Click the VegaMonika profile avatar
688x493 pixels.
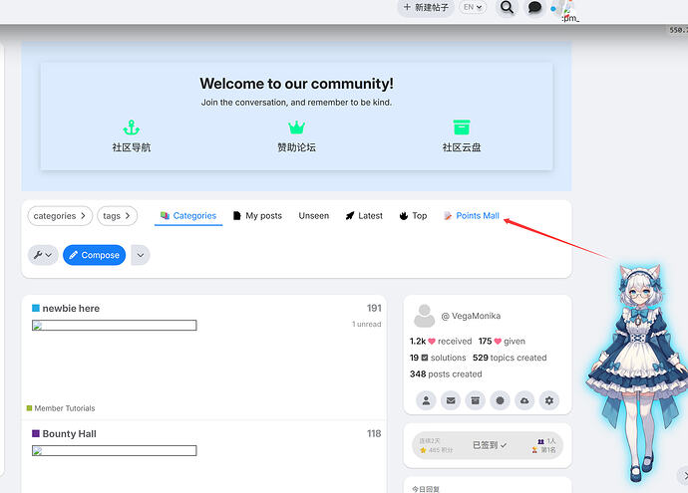pos(425,316)
